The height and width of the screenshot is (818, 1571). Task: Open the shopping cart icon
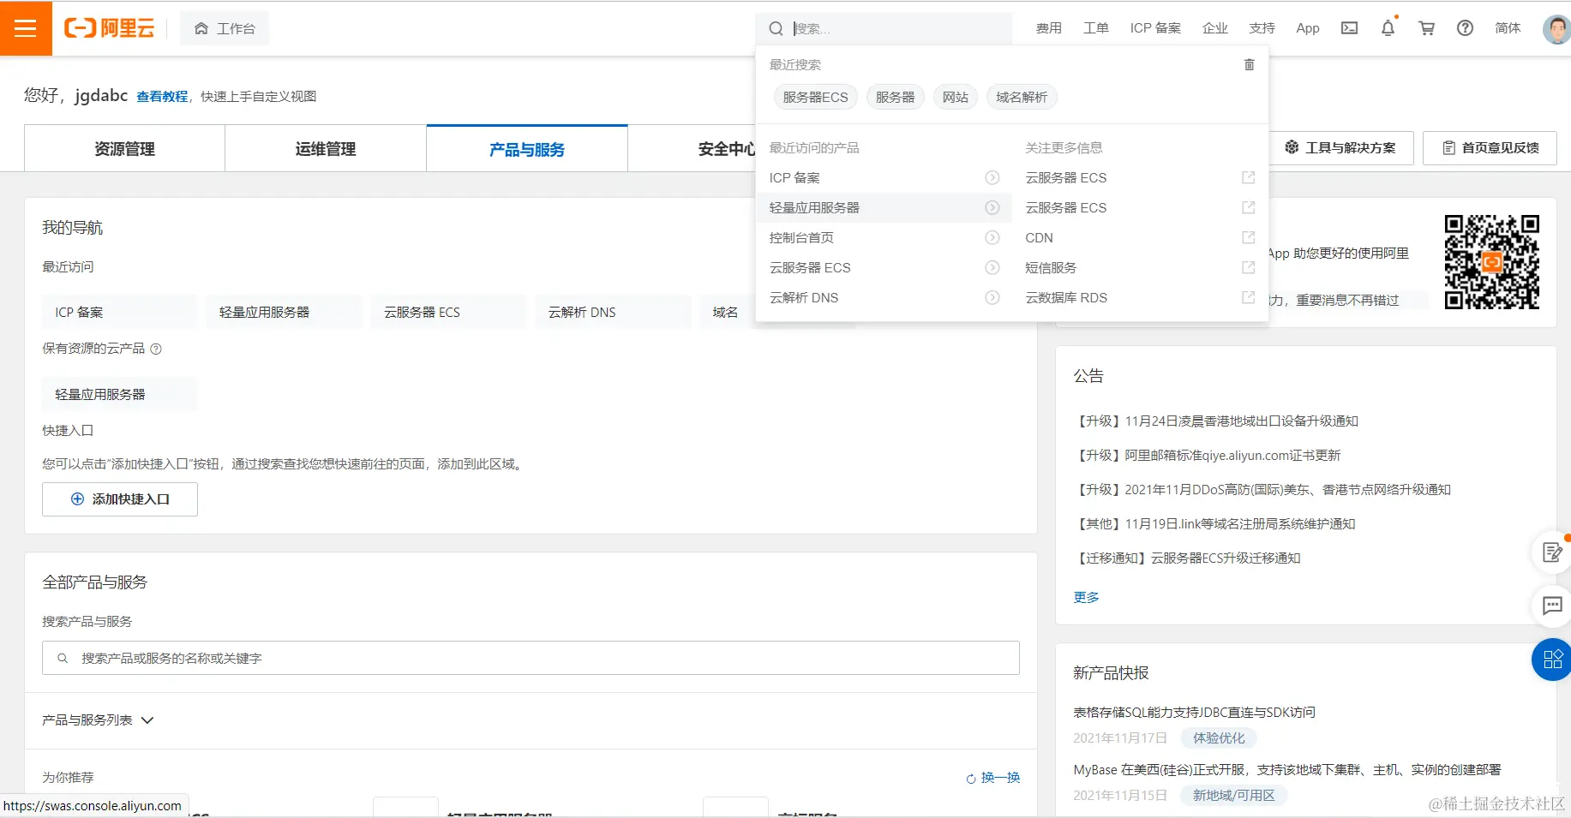[x=1426, y=28]
